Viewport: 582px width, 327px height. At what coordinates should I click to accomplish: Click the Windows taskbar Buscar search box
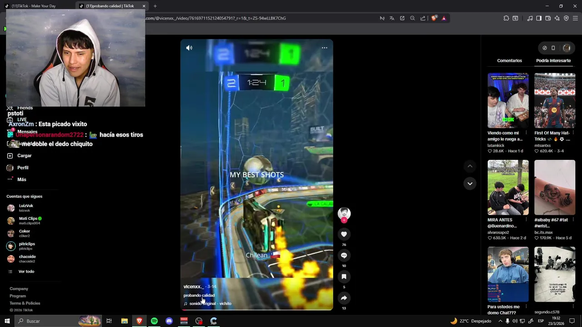[58, 321]
